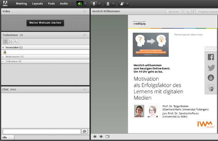Open the Teilnehmer pod options menu icon
The image size is (218, 141).
coord(85,35)
